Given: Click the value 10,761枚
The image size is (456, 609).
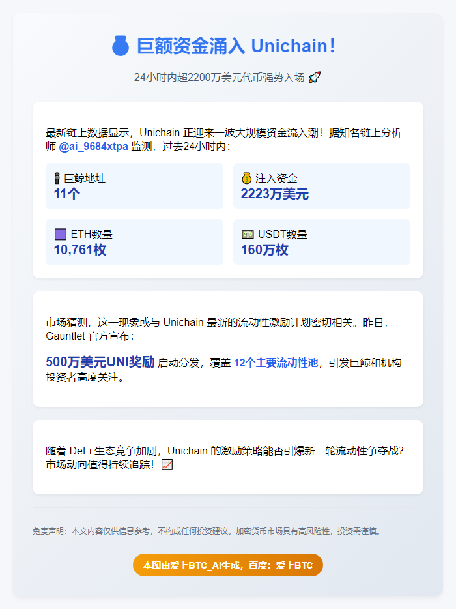Looking at the screenshot, I should (80, 249).
